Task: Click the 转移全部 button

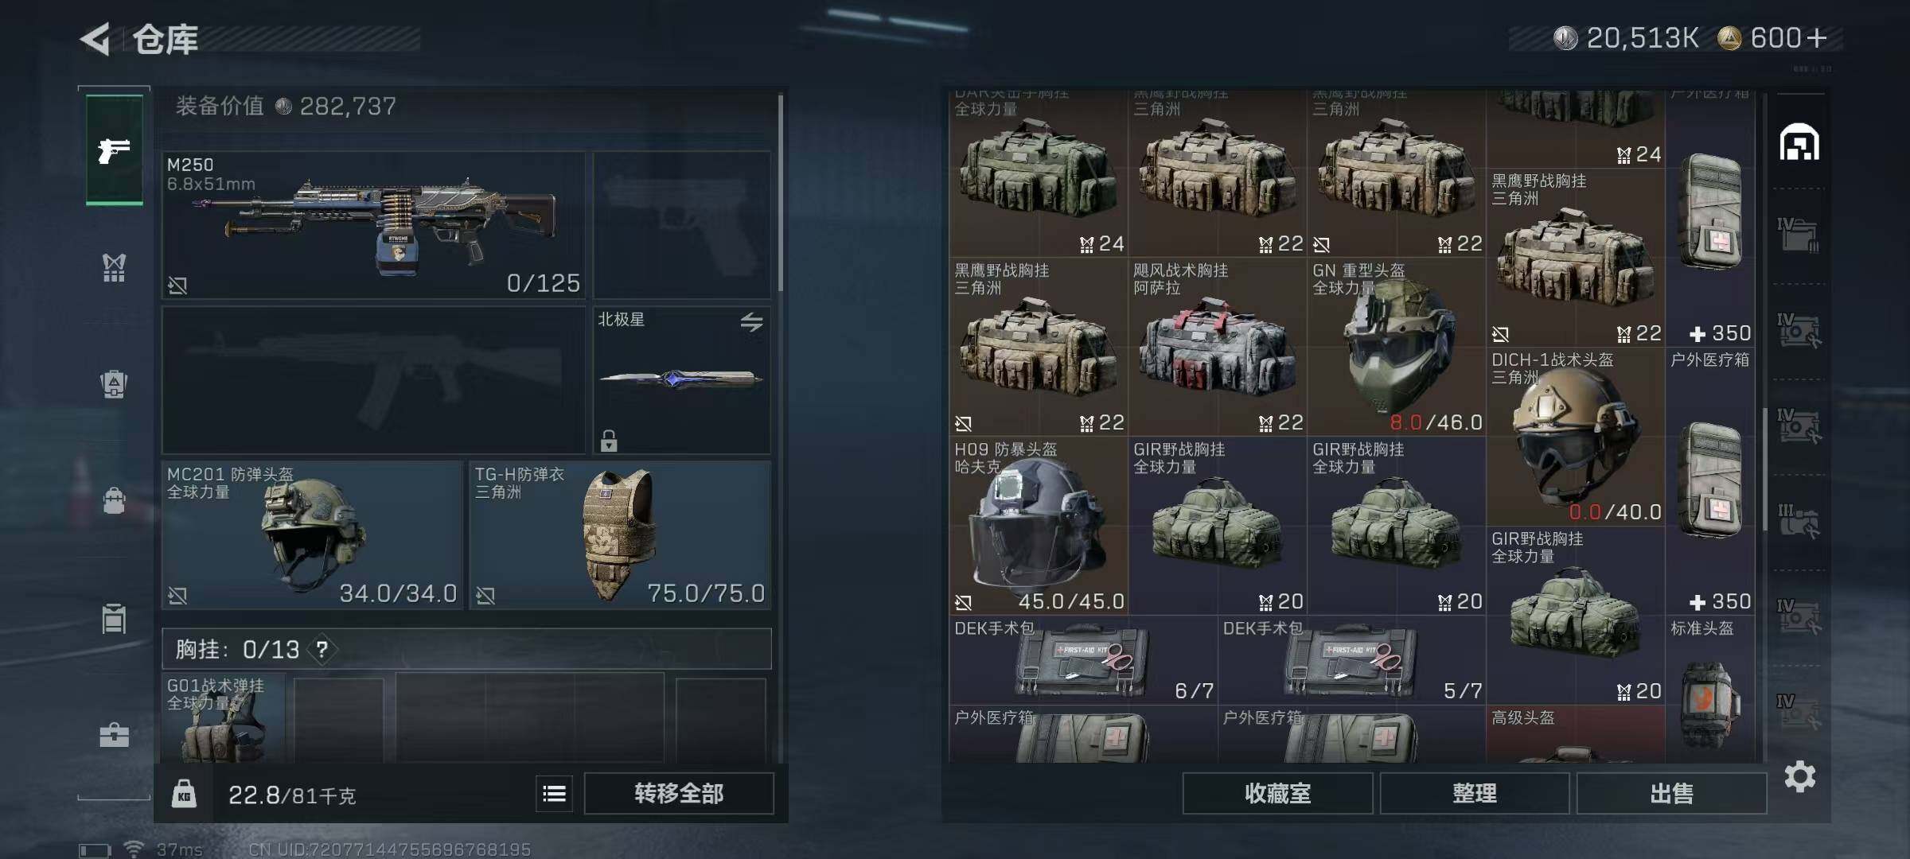Action: click(x=679, y=793)
